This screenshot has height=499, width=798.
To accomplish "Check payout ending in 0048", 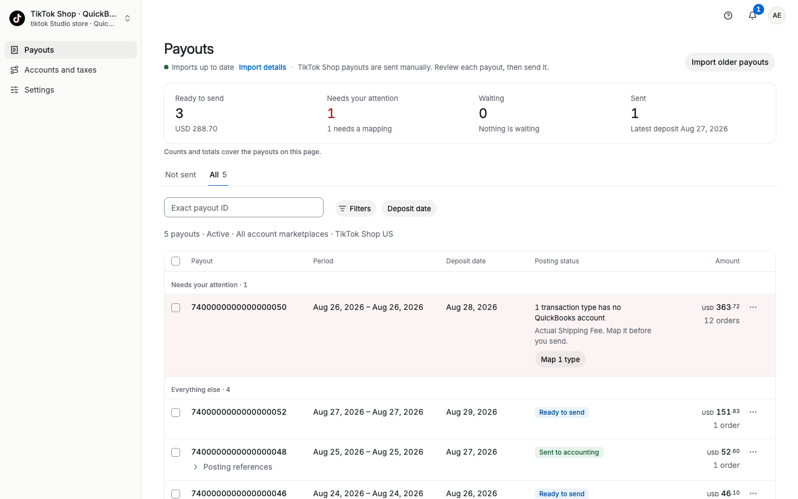I will (176, 452).
